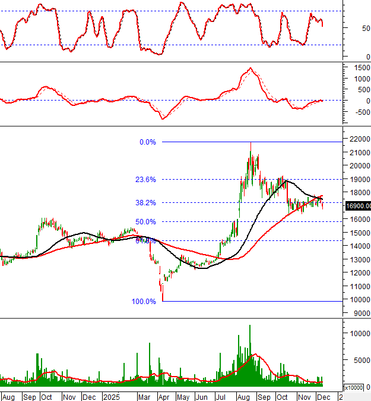The image size is (371, 401).
Task: Select the 50.0% Fibonacci retracement label
Action: pos(146,221)
